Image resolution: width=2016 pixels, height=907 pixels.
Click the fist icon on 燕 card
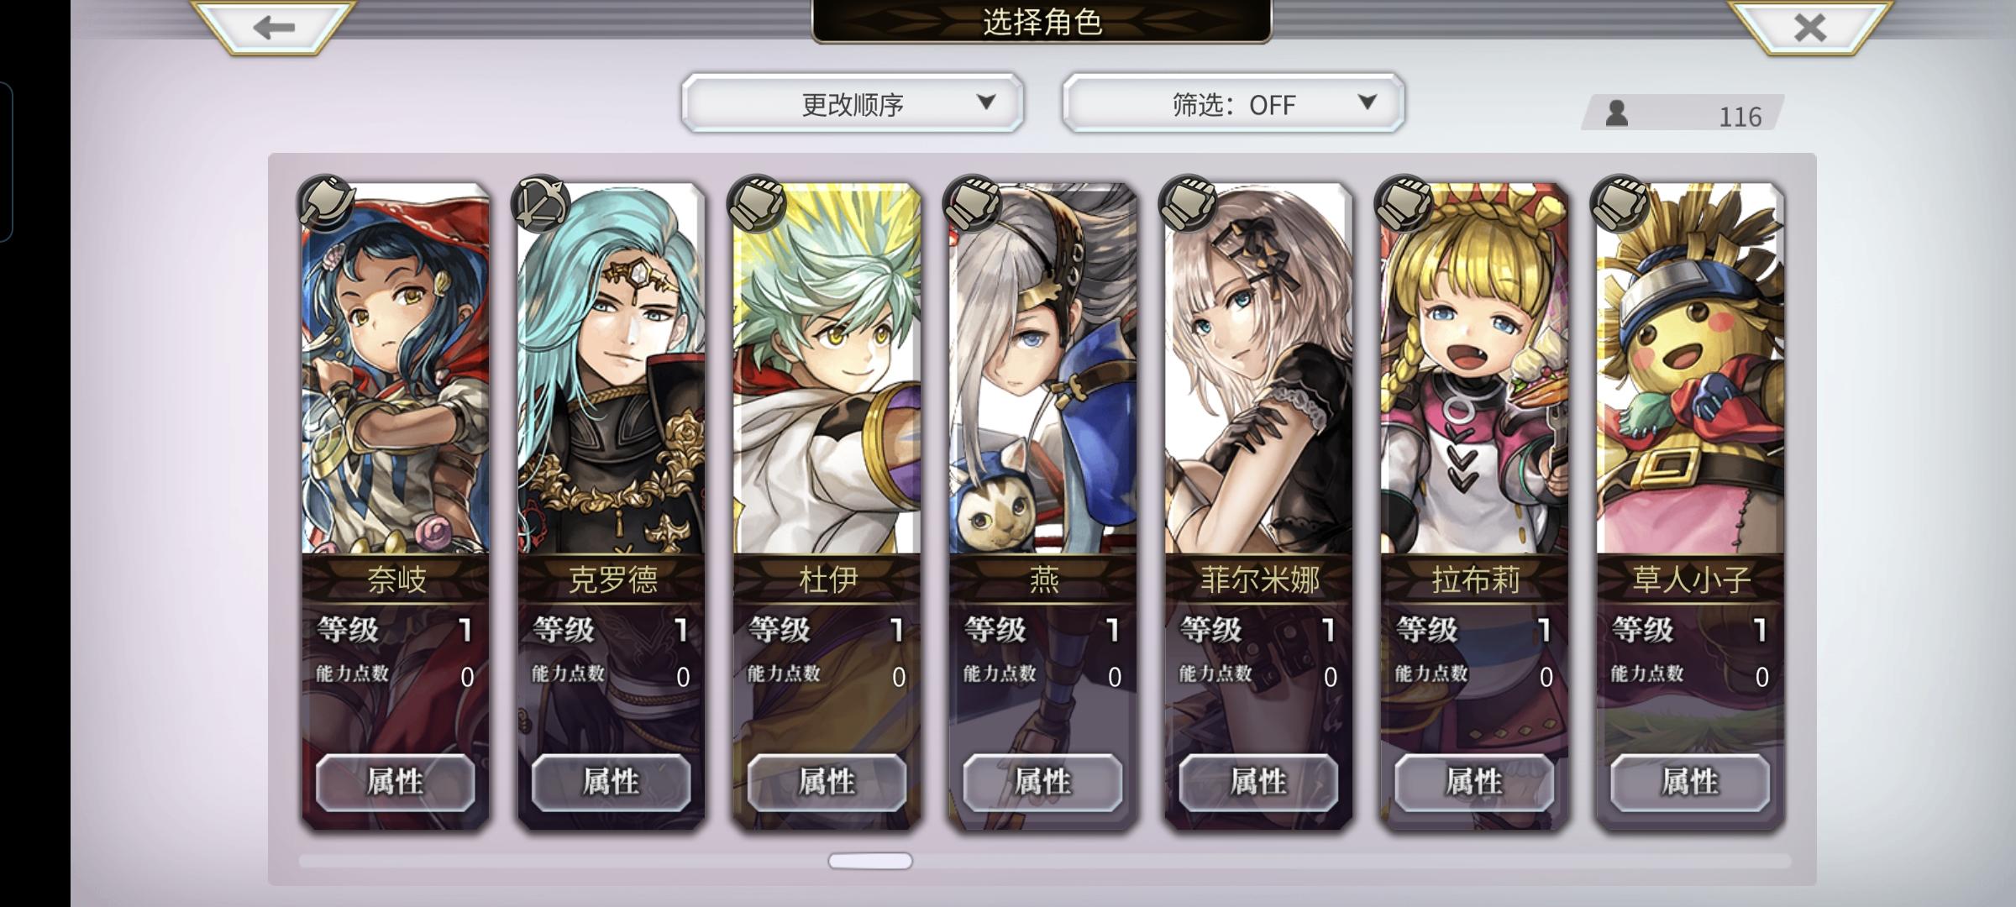click(x=973, y=204)
